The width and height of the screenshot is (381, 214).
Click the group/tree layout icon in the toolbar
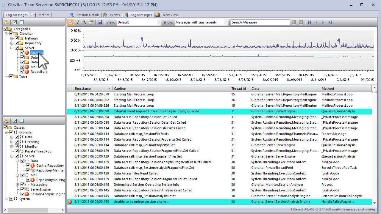(84, 22)
